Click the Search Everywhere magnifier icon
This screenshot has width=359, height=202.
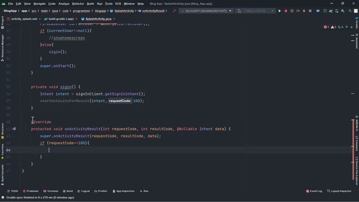click(350, 11)
